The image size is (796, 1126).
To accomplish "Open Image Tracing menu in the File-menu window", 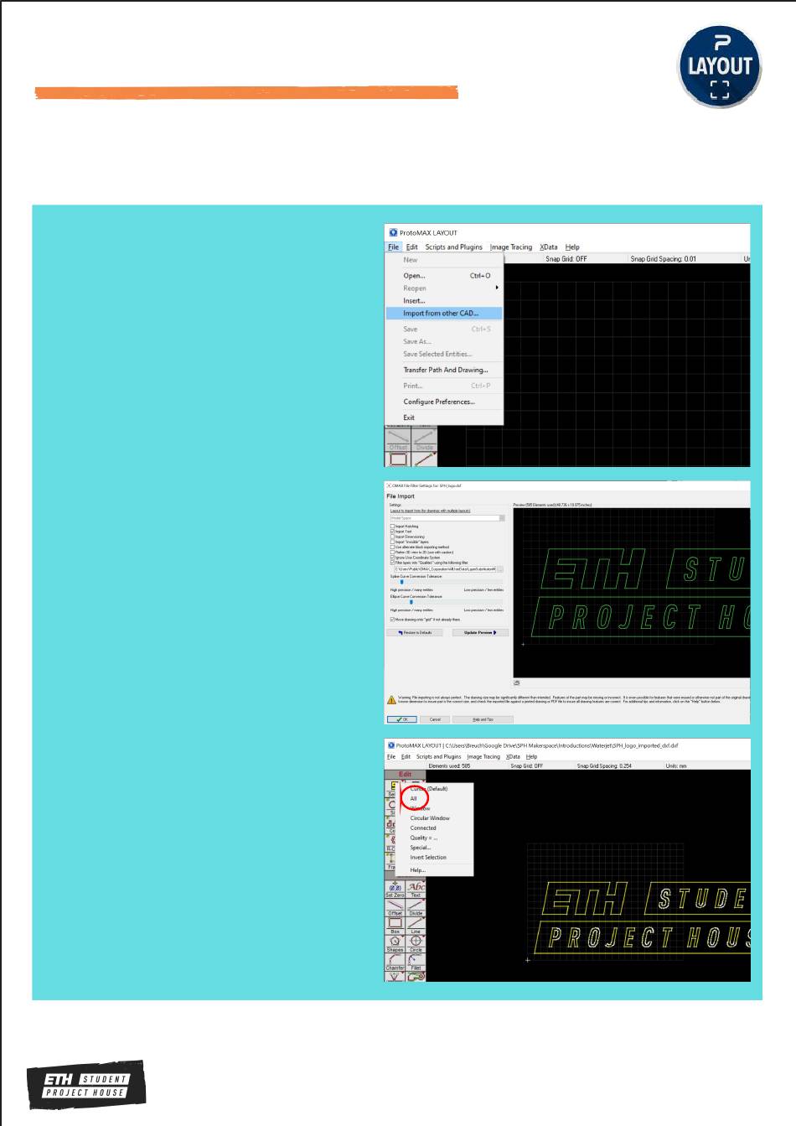I will tap(511, 247).
